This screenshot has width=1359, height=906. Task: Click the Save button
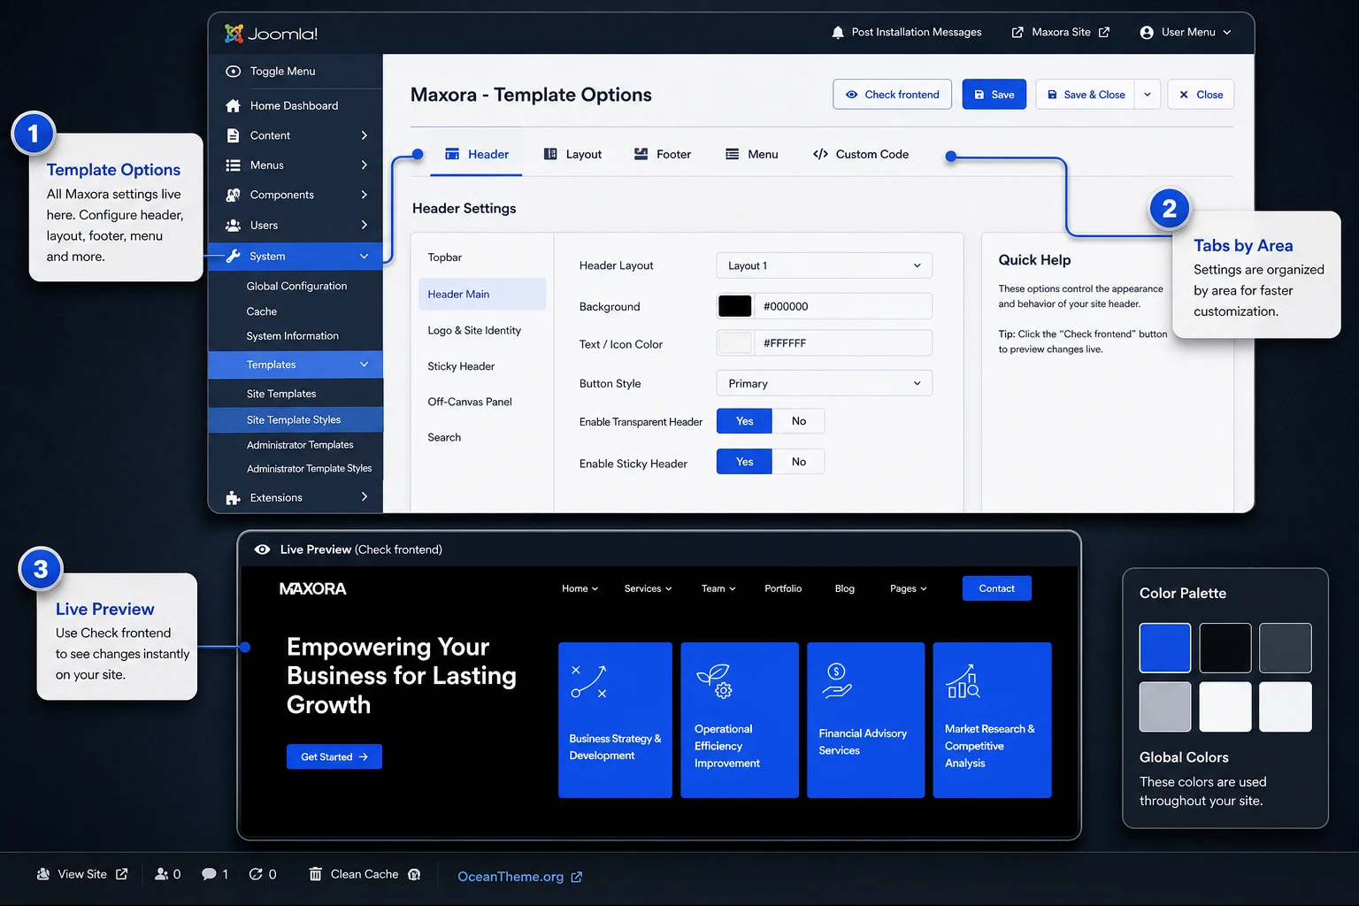pos(994,95)
